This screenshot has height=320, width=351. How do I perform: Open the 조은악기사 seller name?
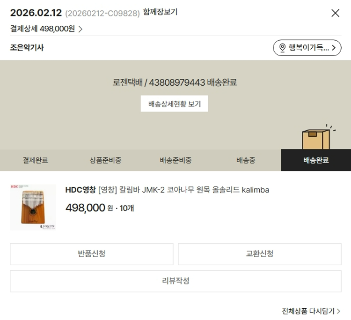[x=27, y=48]
